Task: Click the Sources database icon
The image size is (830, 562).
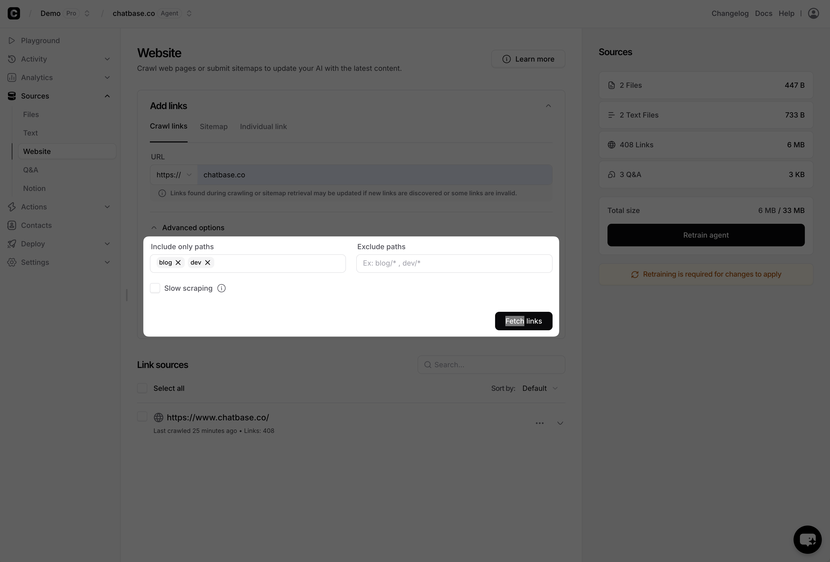Action: (x=12, y=96)
